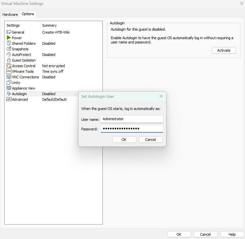Click the green Power play icon

point(9,38)
